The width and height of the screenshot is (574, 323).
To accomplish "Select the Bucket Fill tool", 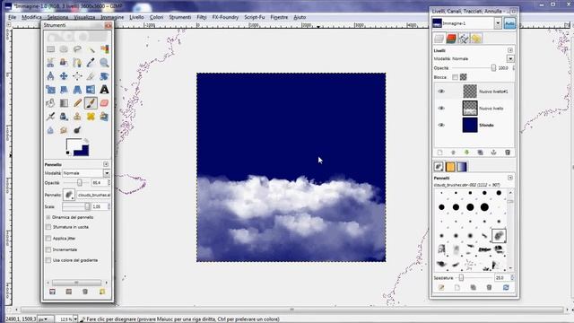I will [x=50, y=103].
